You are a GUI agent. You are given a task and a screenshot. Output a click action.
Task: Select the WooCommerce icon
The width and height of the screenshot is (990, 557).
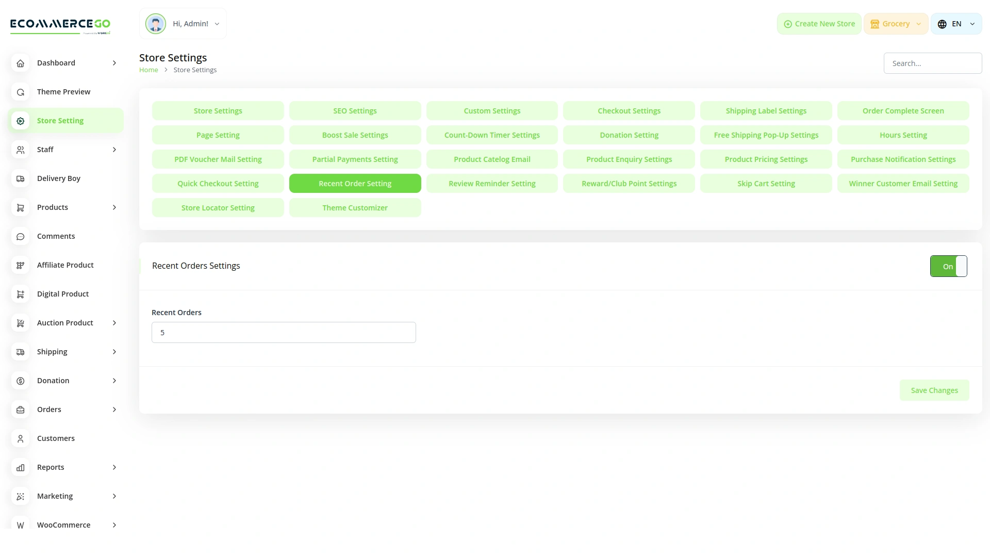pos(20,525)
